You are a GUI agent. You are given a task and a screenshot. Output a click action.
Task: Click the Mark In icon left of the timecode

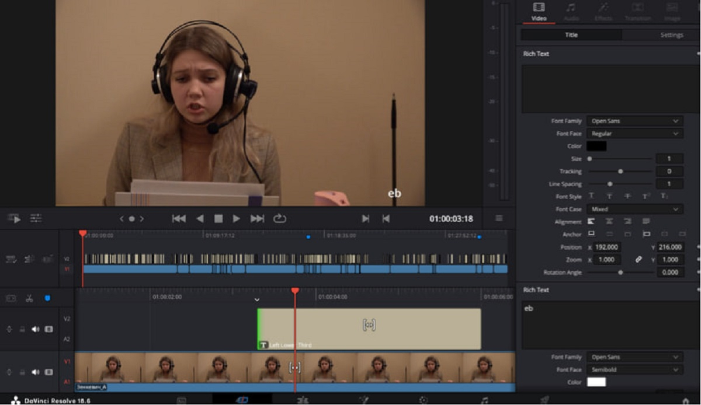(x=366, y=218)
